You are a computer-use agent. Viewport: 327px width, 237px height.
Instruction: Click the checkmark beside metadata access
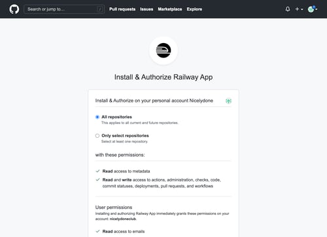(97, 171)
